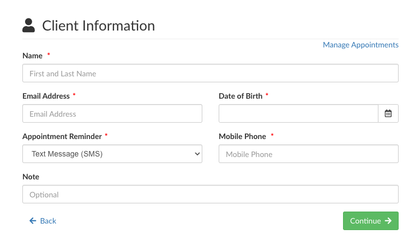Focus the Mobile Phone input field

point(308,154)
